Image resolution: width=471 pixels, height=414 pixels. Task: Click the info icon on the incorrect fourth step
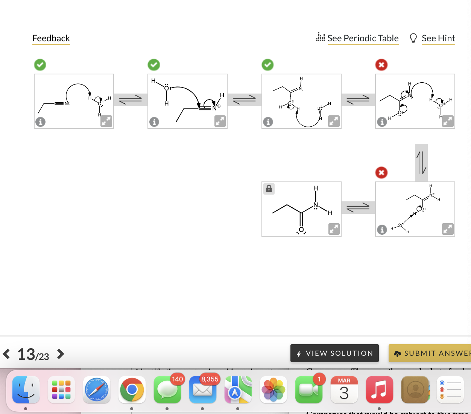(382, 122)
